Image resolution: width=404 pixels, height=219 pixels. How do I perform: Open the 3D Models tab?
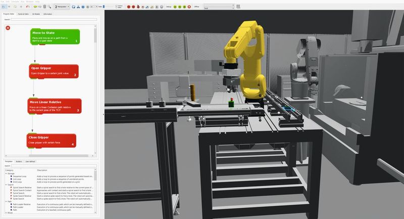(36, 14)
